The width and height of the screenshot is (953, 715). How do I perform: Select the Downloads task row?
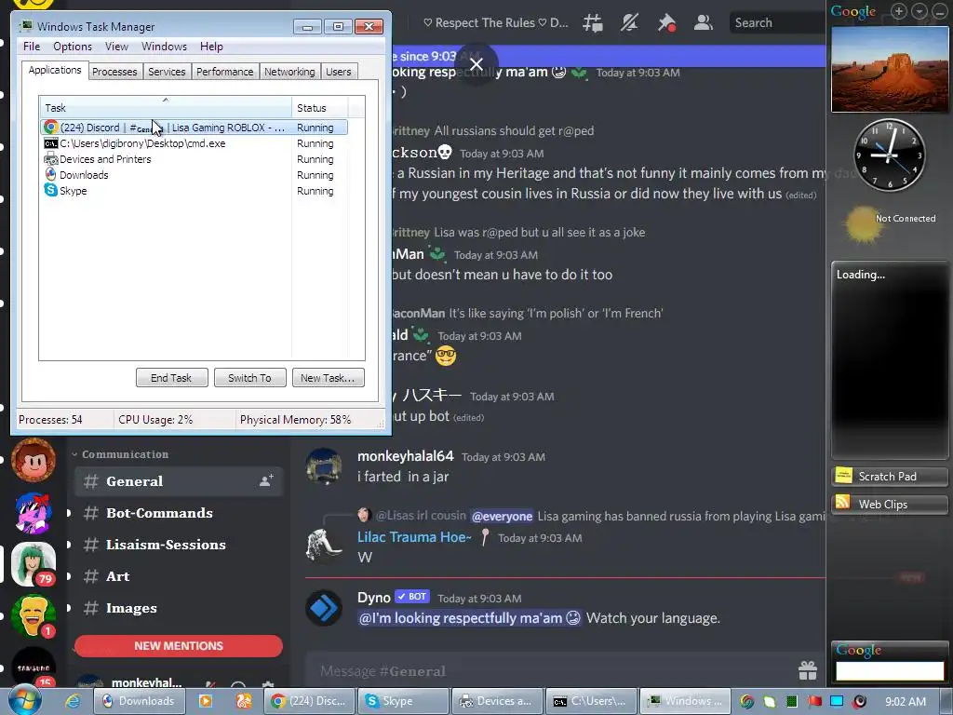coord(194,175)
